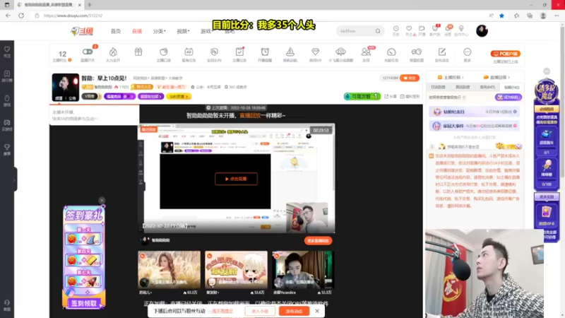The image size is (565, 318).
Task: Close the 签到豪礼 check-in popup
Action: [x=102, y=200]
